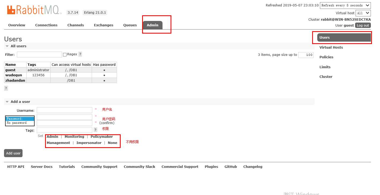Open the Community Slack link
This screenshot has width=380, height=195.
(x=139, y=167)
